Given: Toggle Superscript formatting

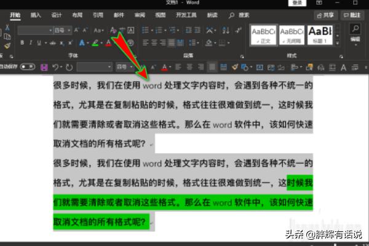Looking at the screenshot, I should point(70,43).
